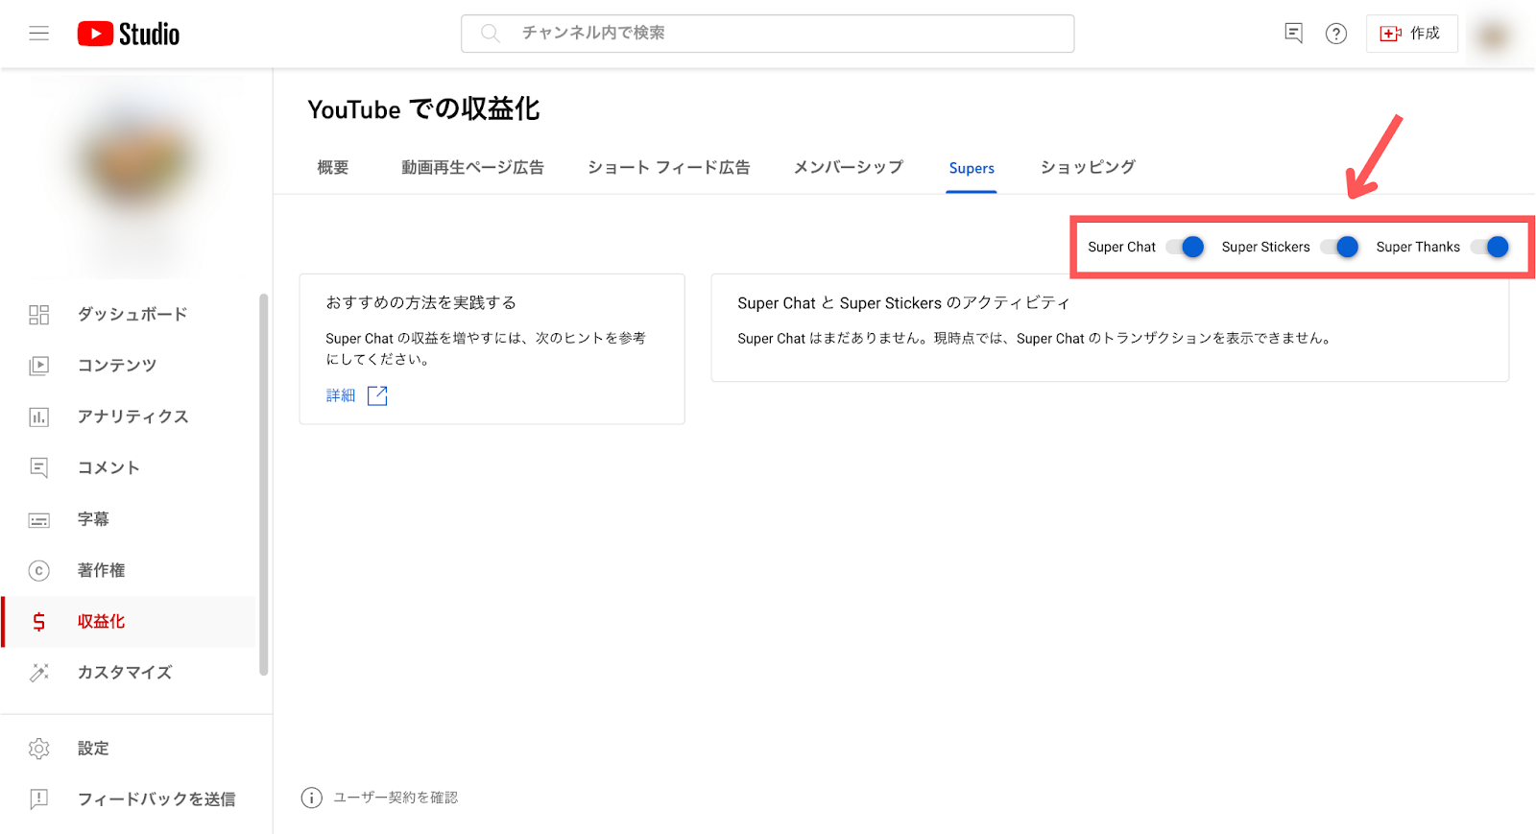
Task: Open アナリティクス from the sidebar
Action: click(x=132, y=417)
